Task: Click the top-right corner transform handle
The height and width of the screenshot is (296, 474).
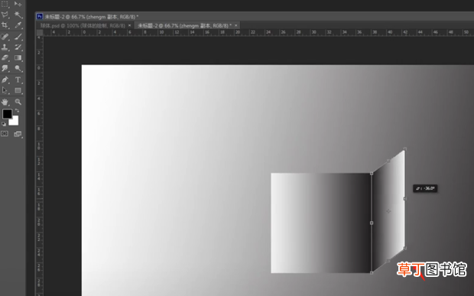Action: coord(405,148)
